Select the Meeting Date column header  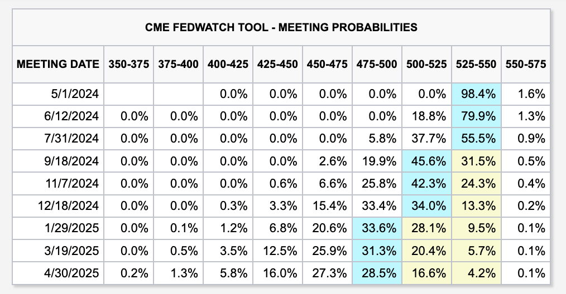tap(58, 63)
